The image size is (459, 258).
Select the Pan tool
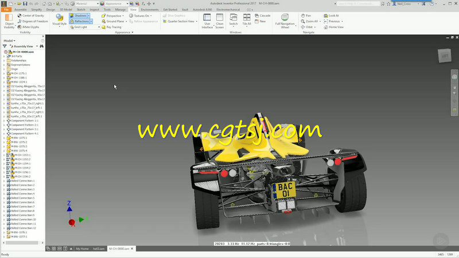tap(306, 15)
